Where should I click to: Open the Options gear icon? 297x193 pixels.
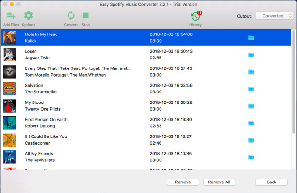(28, 15)
